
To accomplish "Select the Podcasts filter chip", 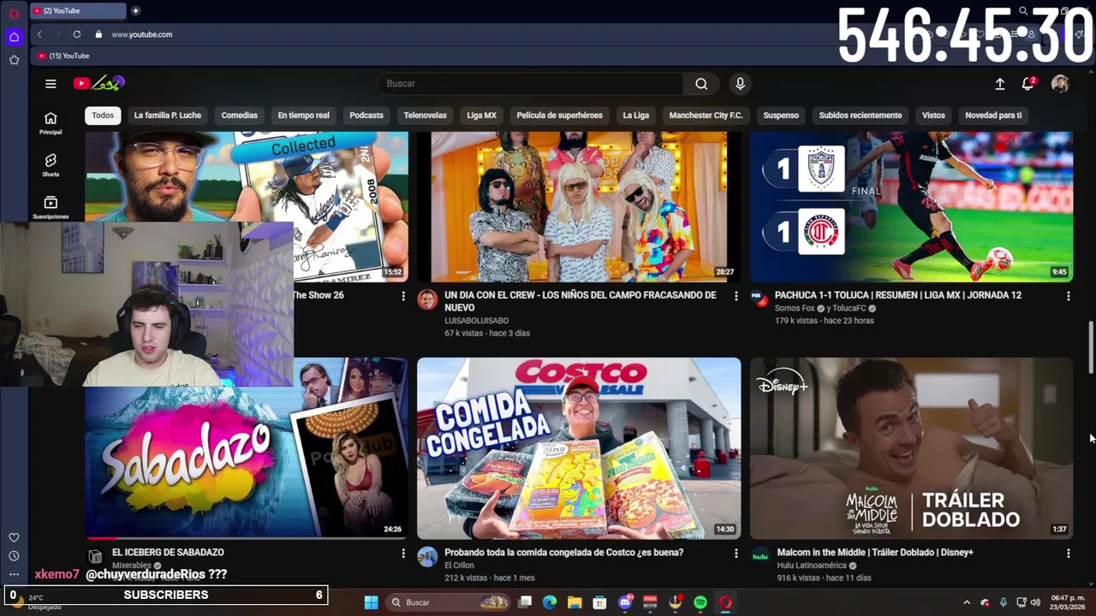I will point(366,115).
